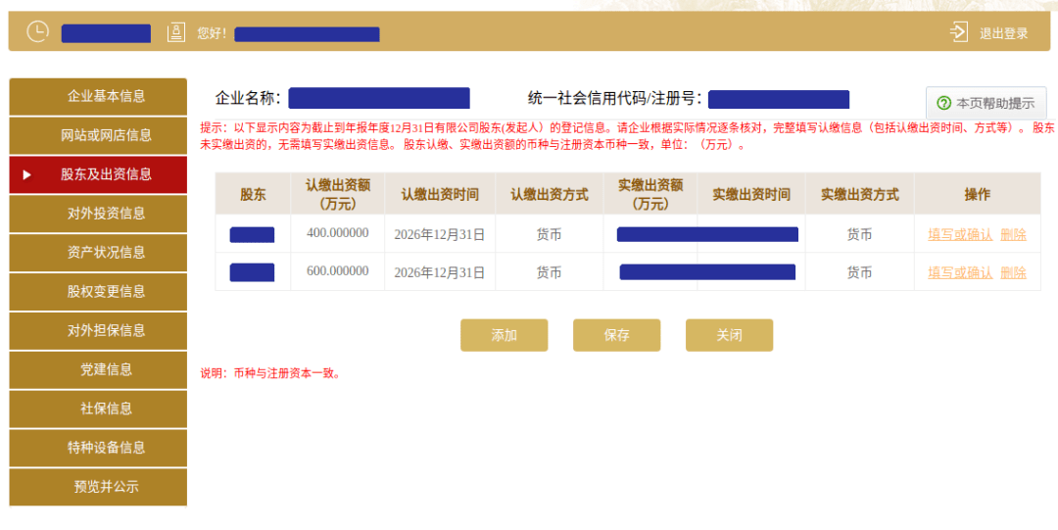Log out via 退出登录
This screenshot has height=530, width=1058.
[1004, 33]
